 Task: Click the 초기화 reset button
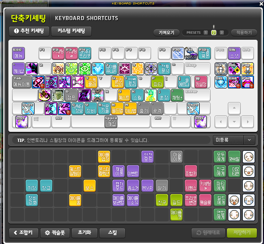click(x=84, y=233)
